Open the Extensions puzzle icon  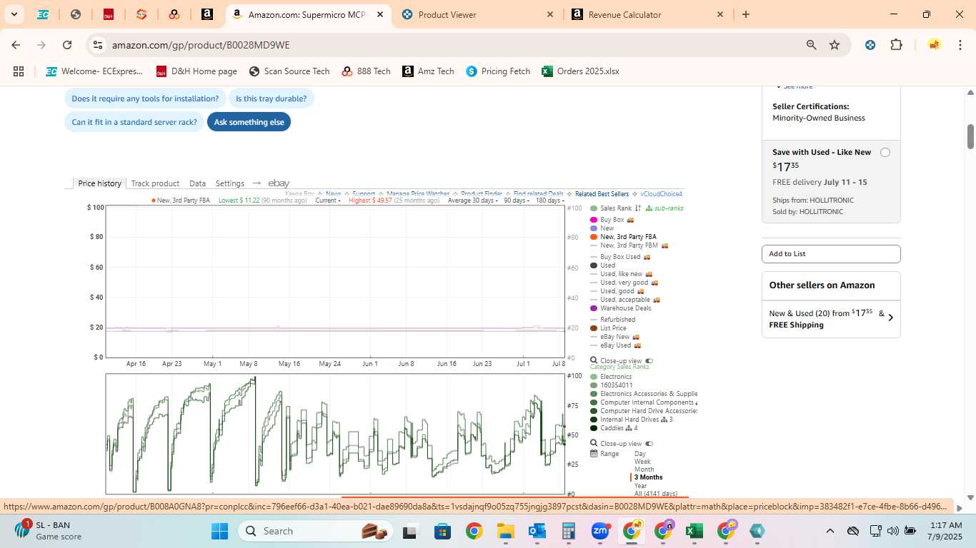click(896, 45)
